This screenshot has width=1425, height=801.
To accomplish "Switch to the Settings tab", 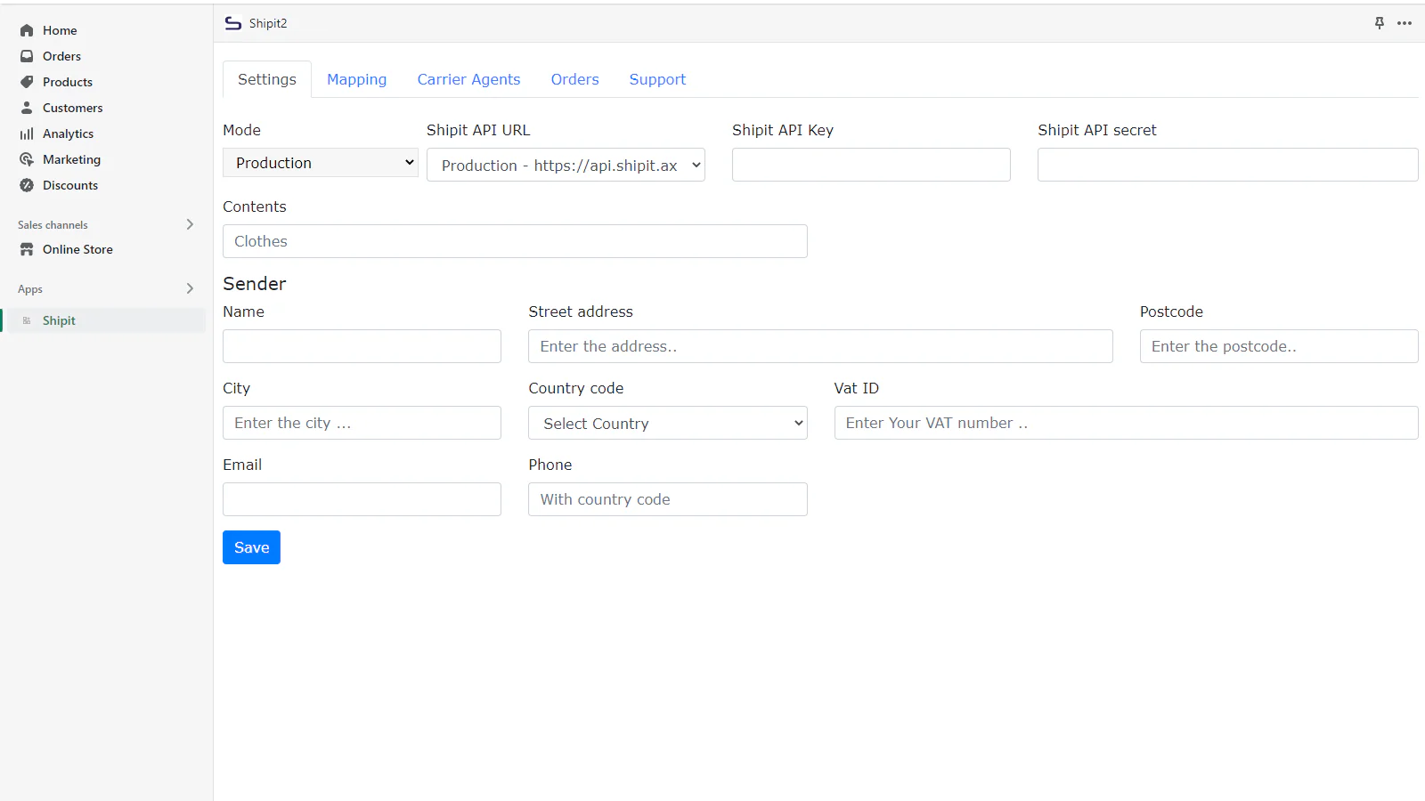I will coord(267,79).
